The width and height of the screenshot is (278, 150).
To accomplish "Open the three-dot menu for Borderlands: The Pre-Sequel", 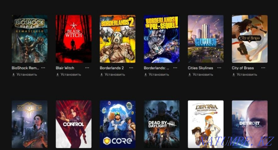I will point(175,68).
